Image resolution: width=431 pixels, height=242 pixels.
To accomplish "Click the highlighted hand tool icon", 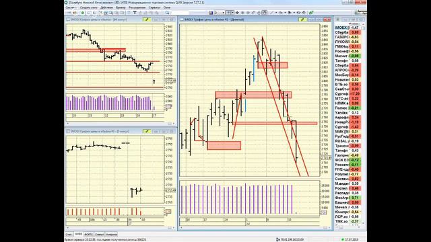I will pos(265,13).
